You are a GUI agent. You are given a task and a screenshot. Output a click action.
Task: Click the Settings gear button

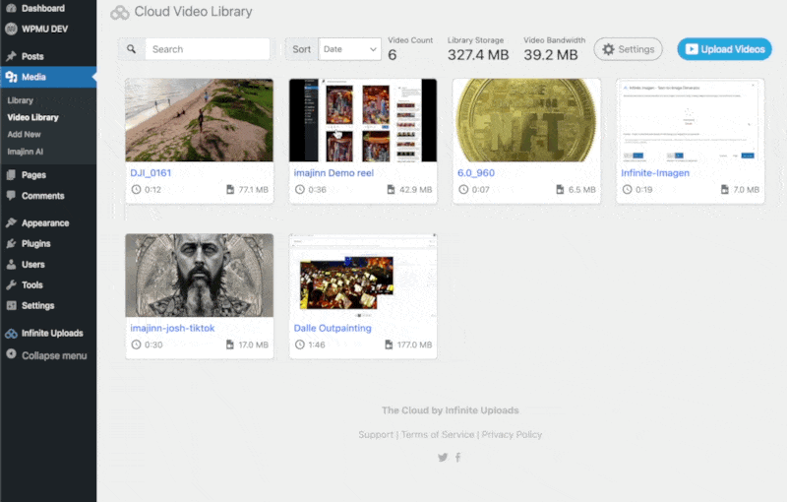[x=628, y=49]
